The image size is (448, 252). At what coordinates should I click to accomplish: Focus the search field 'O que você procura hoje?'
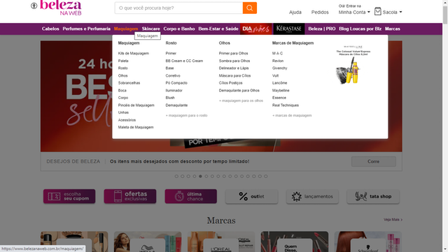click(179, 8)
